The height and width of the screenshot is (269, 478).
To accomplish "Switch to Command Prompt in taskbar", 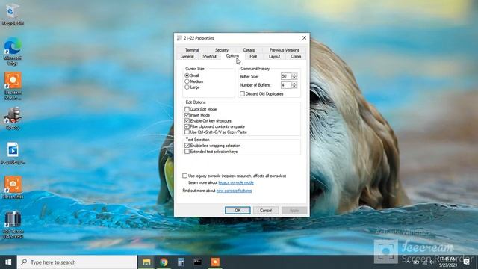I will 198,262.
